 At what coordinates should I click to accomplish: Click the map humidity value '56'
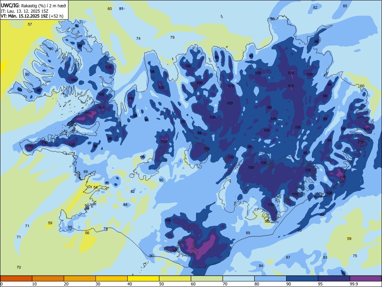[87, 233]
